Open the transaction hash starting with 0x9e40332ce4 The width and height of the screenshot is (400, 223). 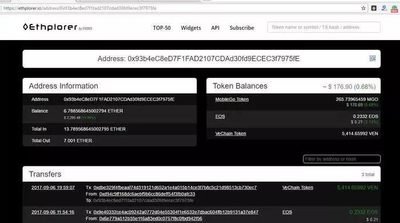click(x=176, y=212)
